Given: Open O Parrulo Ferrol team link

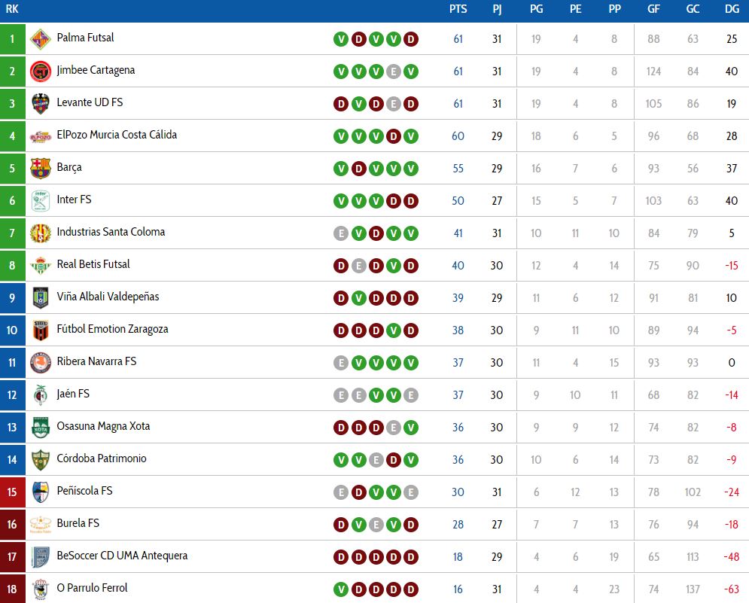Looking at the screenshot, I should click(92, 588).
